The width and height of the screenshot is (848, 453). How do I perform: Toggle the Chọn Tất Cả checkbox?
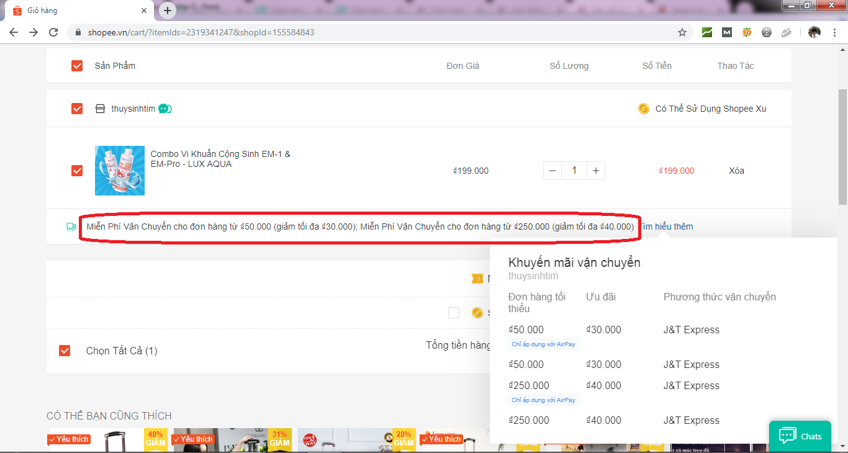[65, 351]
